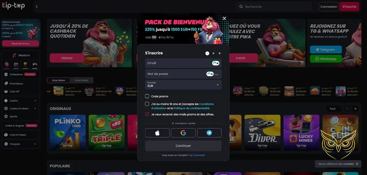Close the registration popup with the X
Screen dimensions: 367x175
[224, 18]
